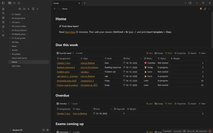Open the daily note calendar icon
213x133 pixels.
pyautogui.click(x=3, y=22)
